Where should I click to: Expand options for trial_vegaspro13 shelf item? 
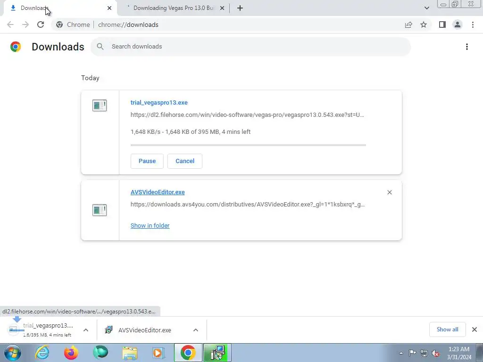(86, 330)
